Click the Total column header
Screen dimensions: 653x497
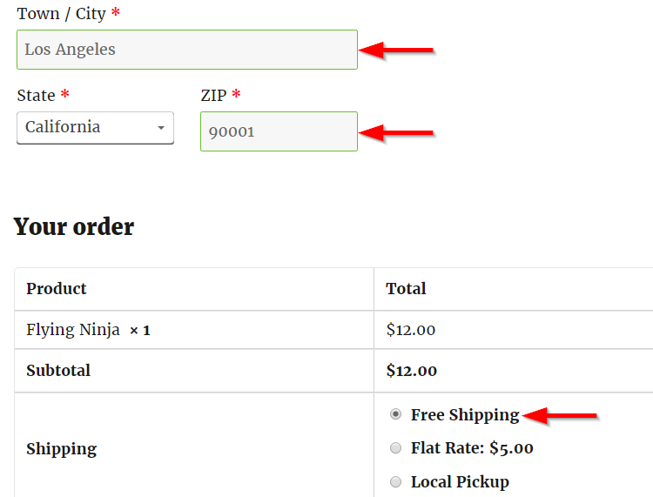coord(406,288)
